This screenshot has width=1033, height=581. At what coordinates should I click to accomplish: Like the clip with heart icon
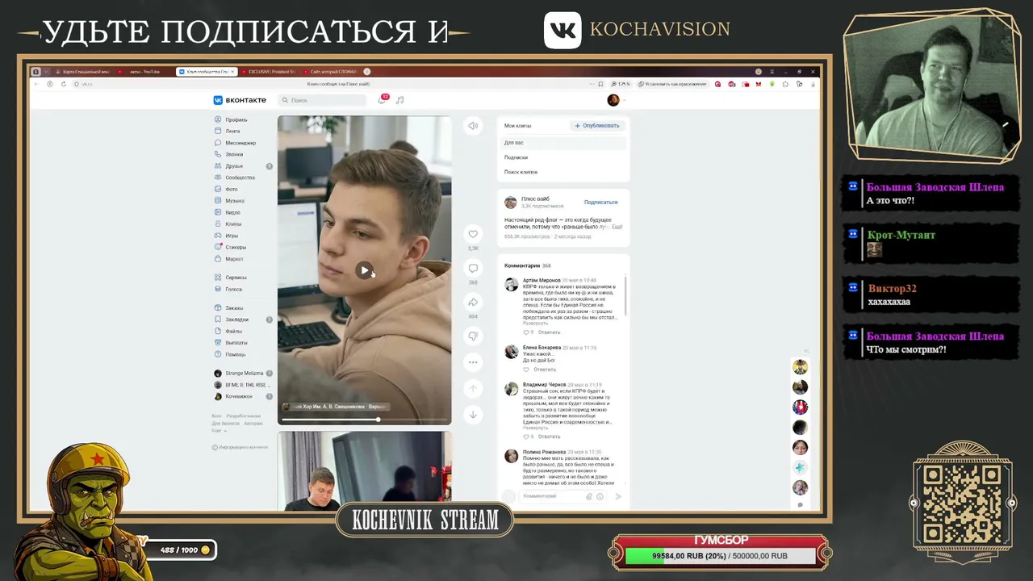pyautogui.click(x=473, y=234)
